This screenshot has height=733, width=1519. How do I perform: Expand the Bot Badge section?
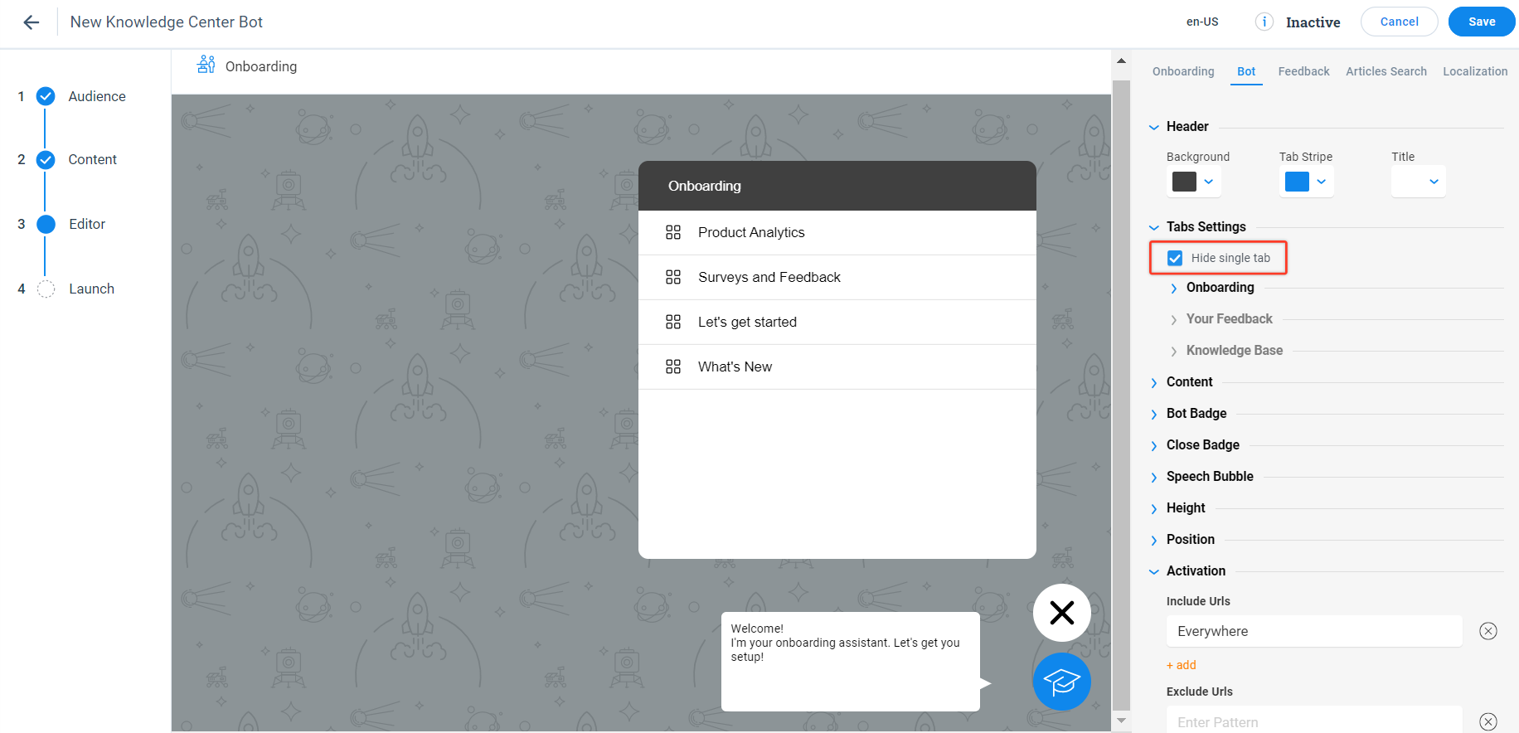coord(1153,414)
